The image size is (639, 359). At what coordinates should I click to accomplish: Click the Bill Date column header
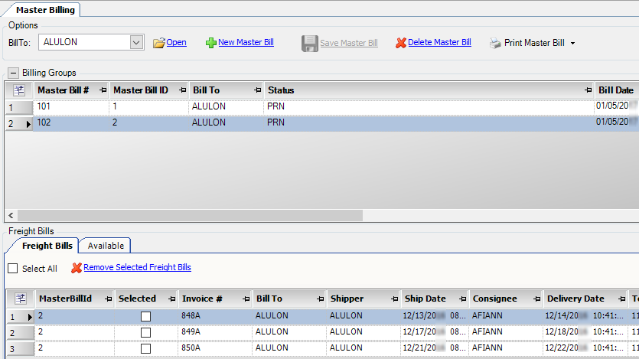coord(616,90)
